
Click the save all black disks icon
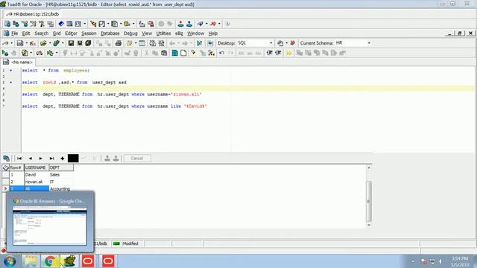click(x=88, y=43)
